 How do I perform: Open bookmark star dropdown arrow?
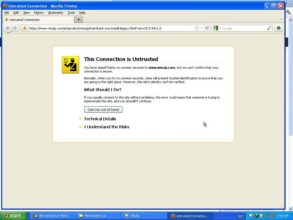coord(202,28)
